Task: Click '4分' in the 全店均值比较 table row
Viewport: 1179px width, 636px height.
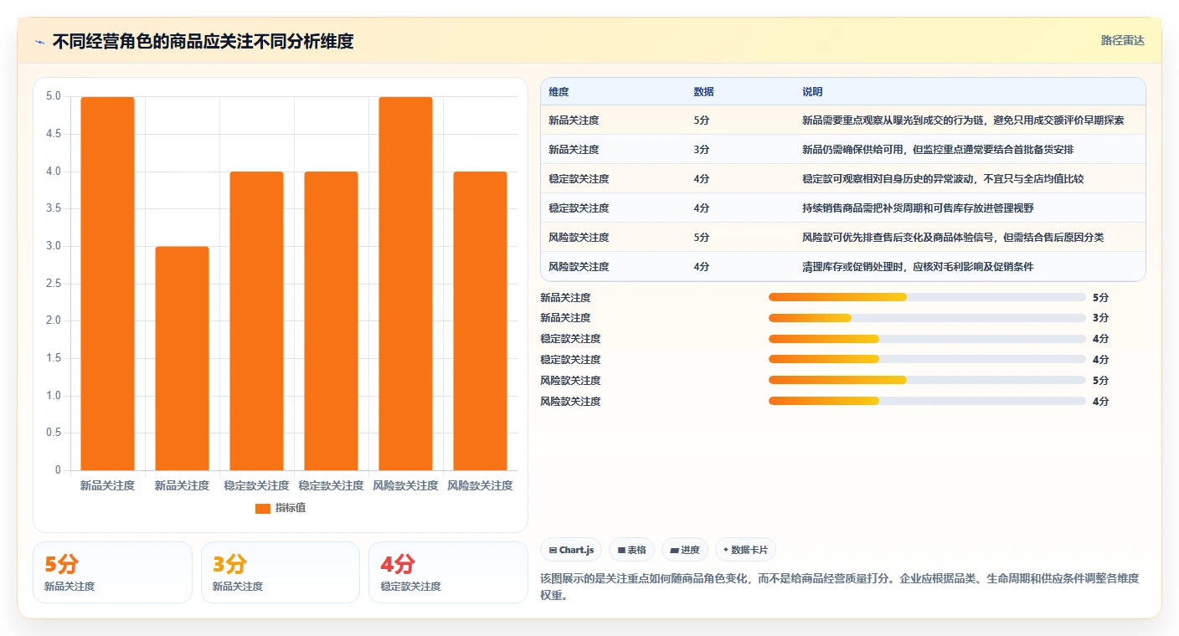Action: (x=702, y=179)
